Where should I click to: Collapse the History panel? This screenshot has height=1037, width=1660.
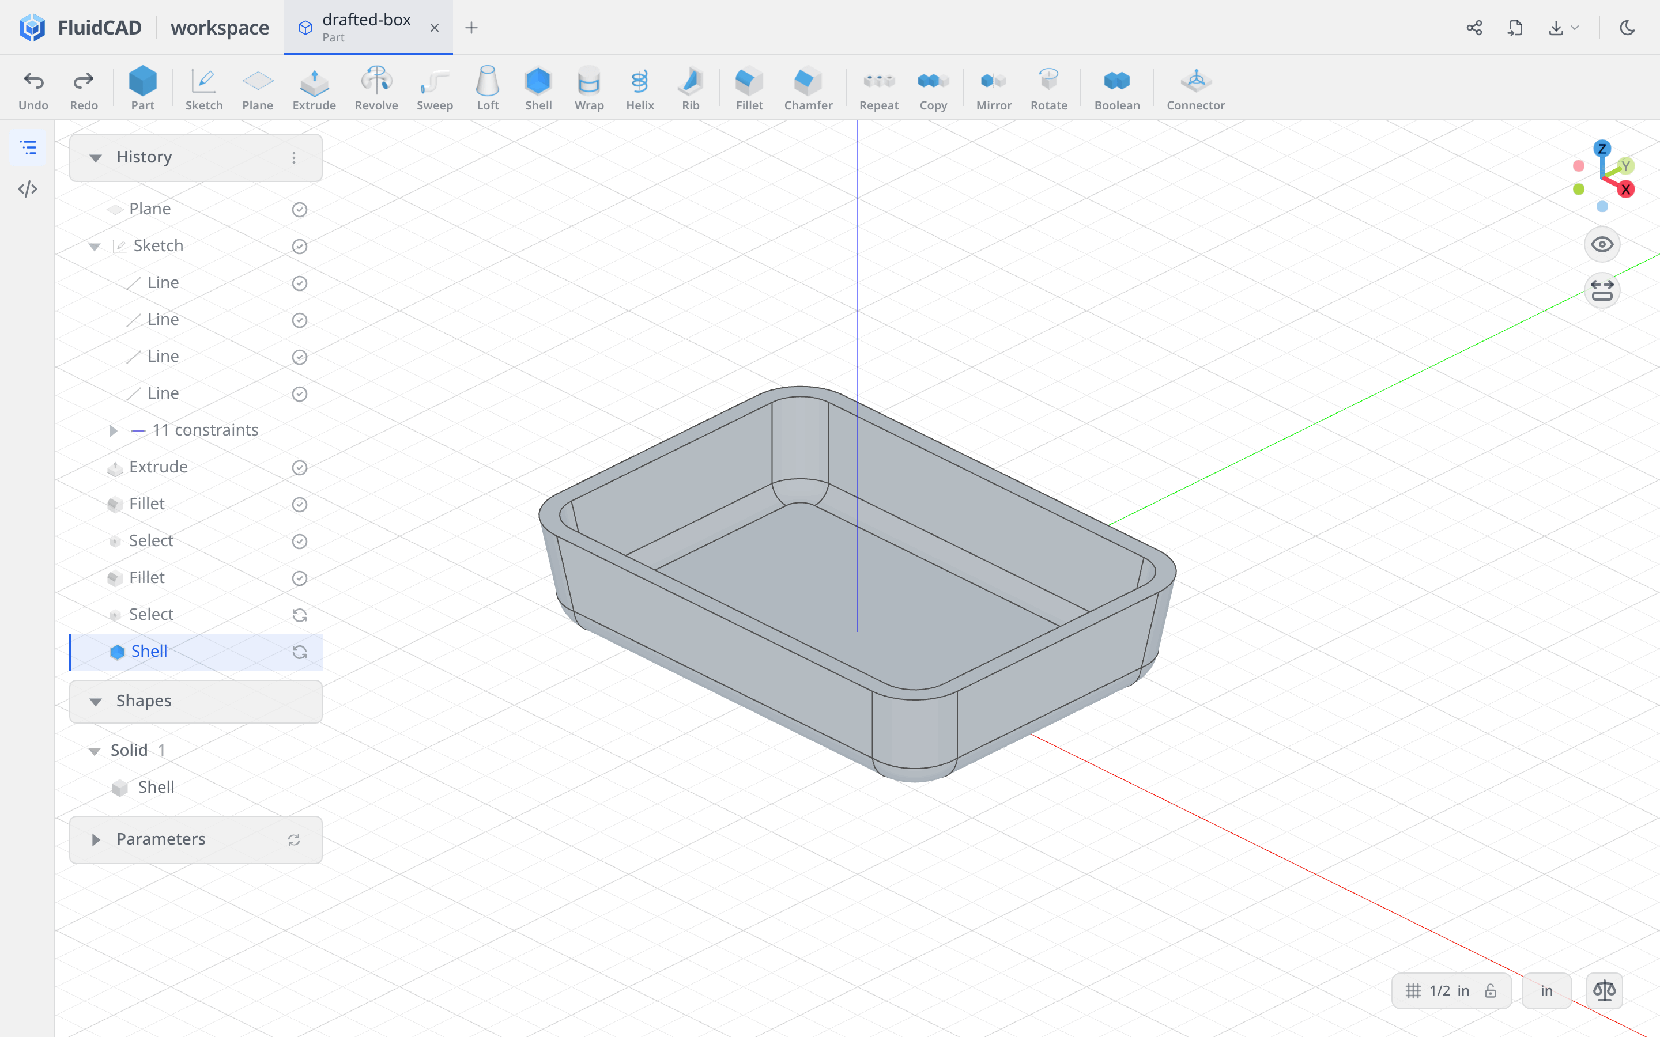click(96, 158)
